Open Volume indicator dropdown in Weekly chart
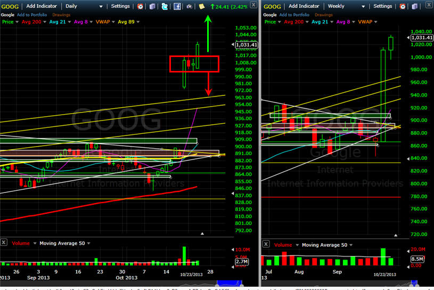 (x=297, y=245)
